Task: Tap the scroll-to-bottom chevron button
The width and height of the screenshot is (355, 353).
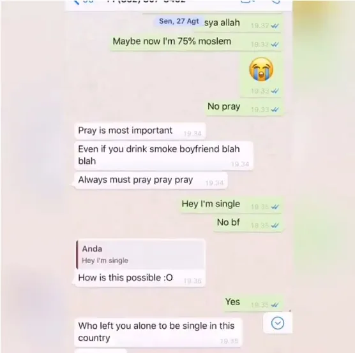Action: tap(278, 323)
